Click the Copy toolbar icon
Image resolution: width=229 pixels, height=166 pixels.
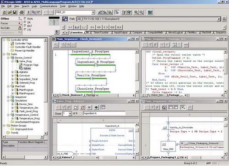[33, 12]
